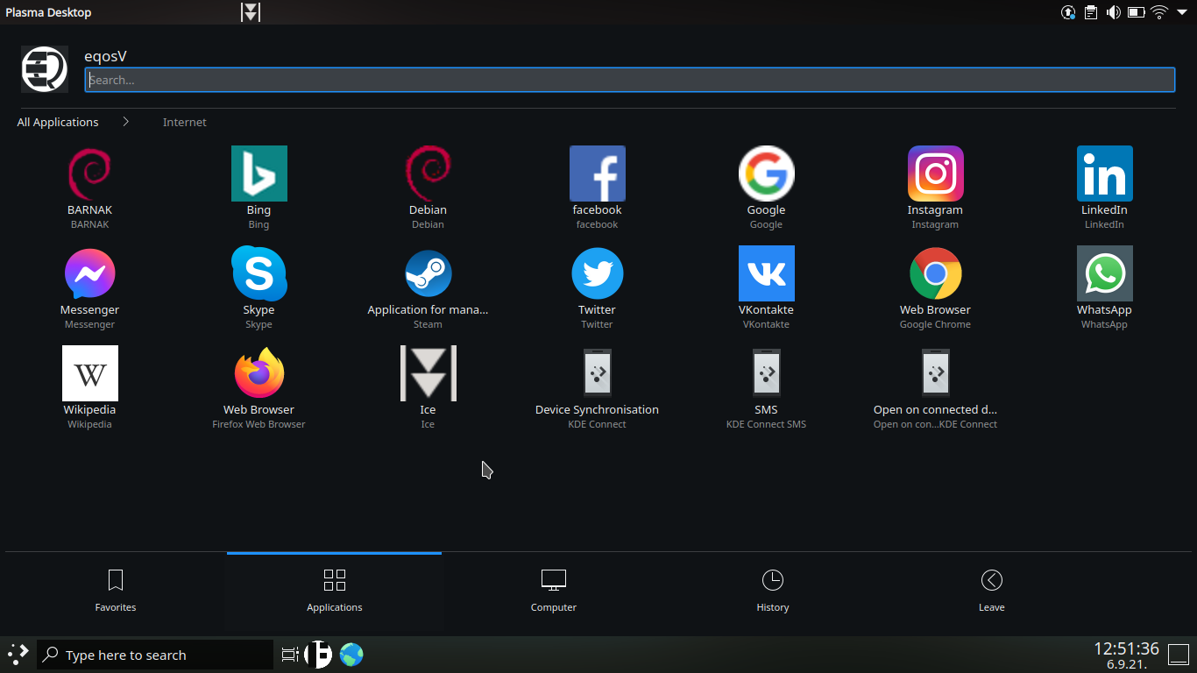
Task: Open the Wi-Fi network tray icon
Action: tap(1159, 12)
